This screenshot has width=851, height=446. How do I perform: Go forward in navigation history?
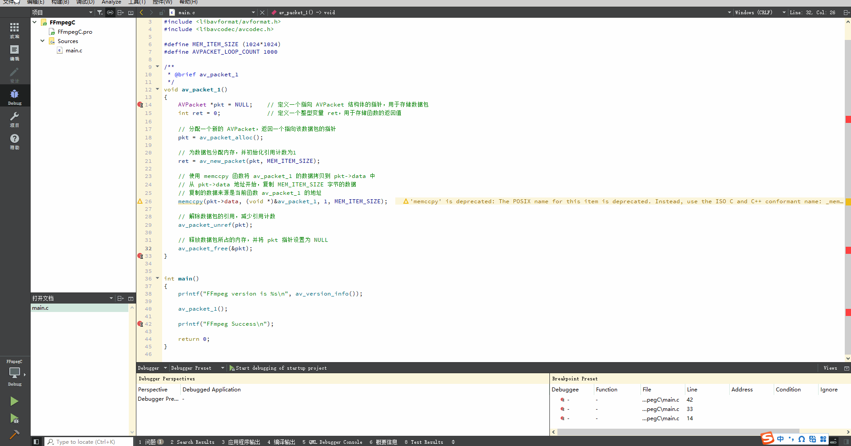151,12
